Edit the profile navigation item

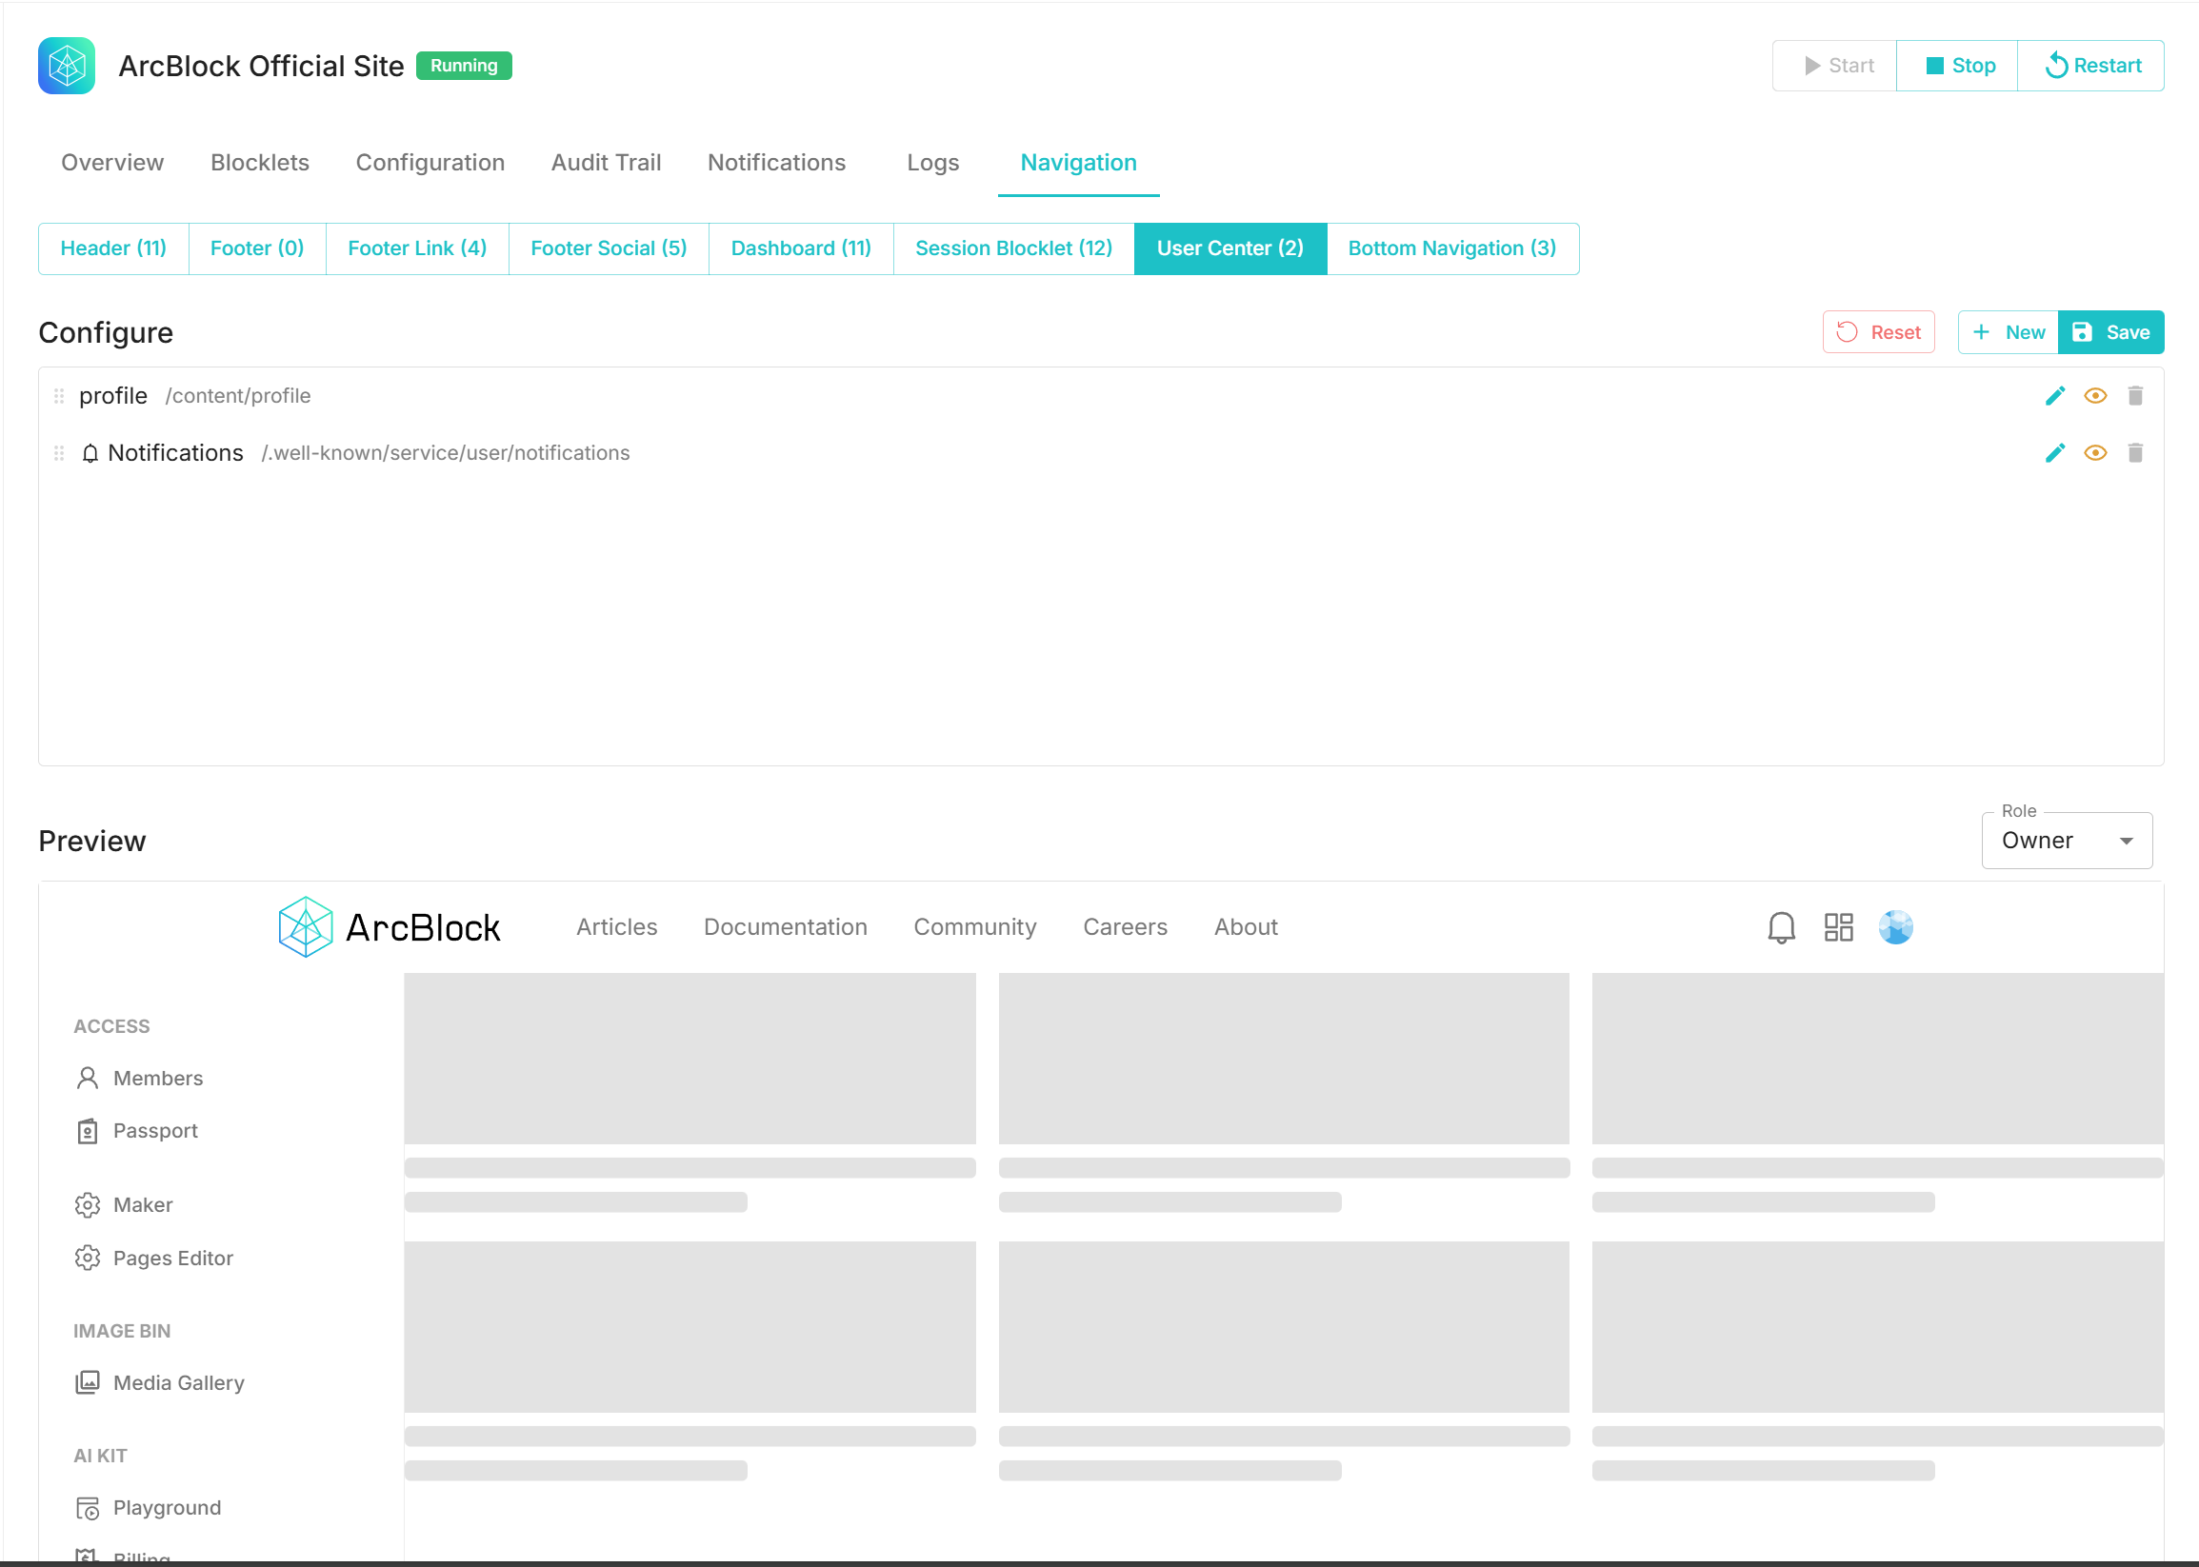point(2055,396)
